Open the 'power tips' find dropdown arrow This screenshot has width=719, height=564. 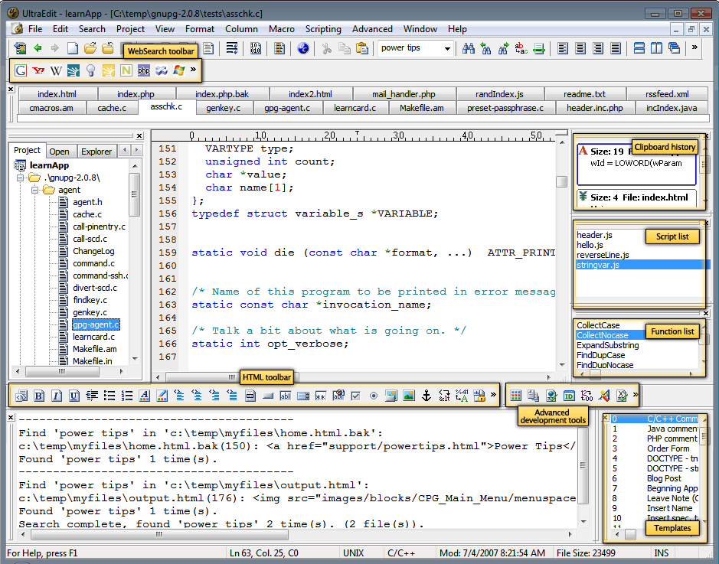(x=447, y=48)
